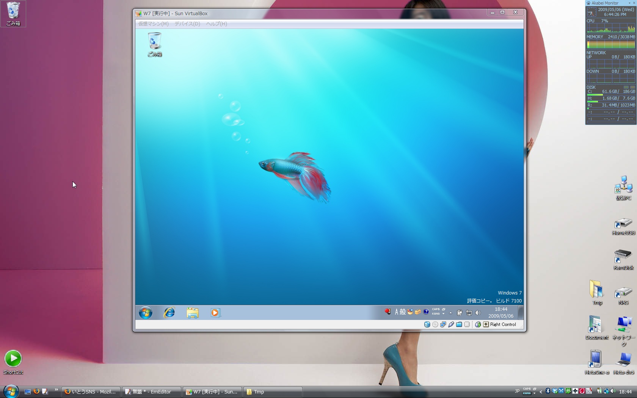Select the ShortCut green play desktop icon

point(13,362)
